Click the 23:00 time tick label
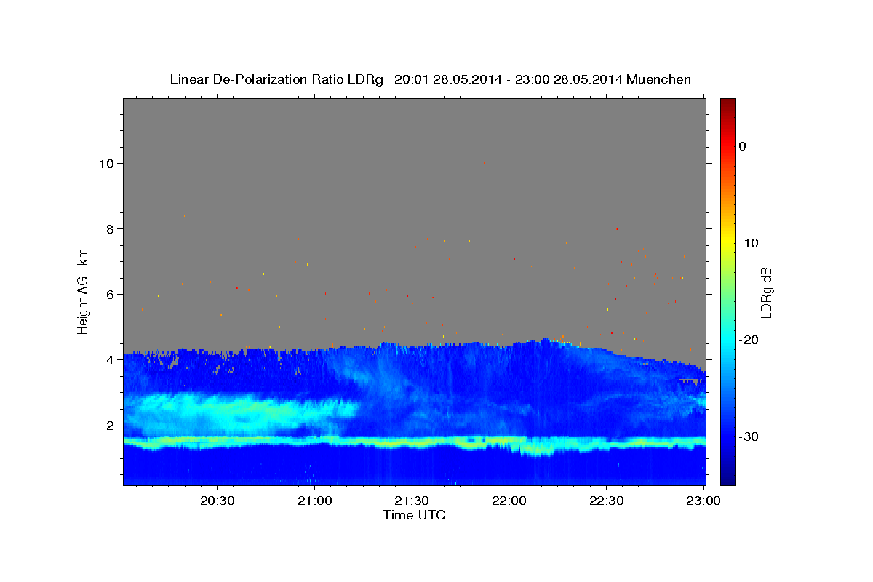The height and width of the screenshot is (582, 873). [703, 501]
